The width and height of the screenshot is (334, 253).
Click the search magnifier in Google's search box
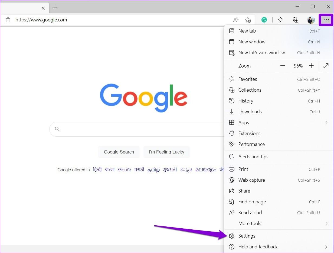coord(57,129)
